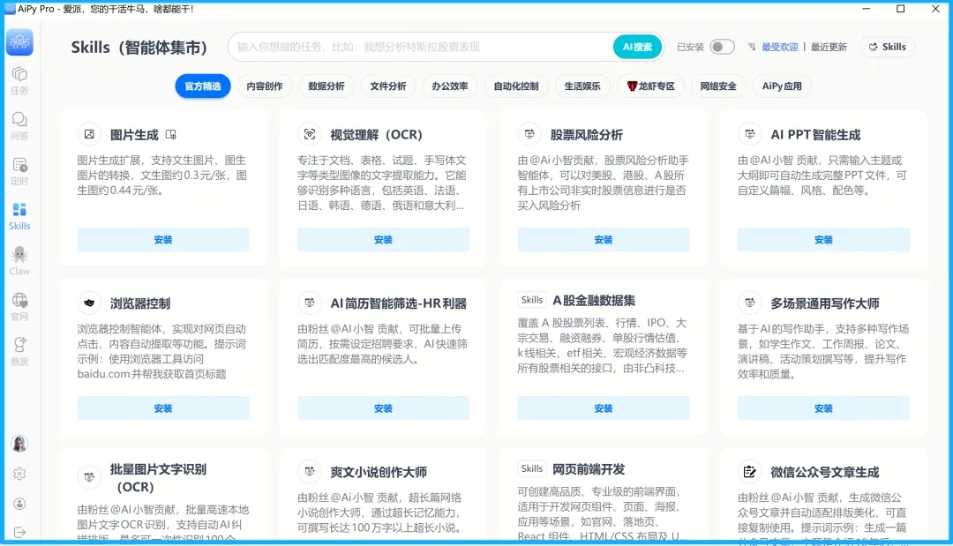This screenshot has height=546, width=953.
Task: Select the 数据分析 category tab
Action: pos(326,86)
